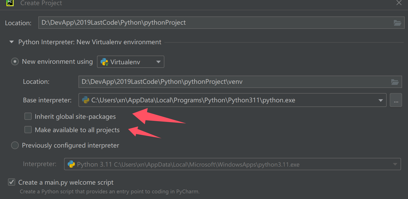
Task: Click the PyCharm logo icon in title bar
Action: (10, 3)
